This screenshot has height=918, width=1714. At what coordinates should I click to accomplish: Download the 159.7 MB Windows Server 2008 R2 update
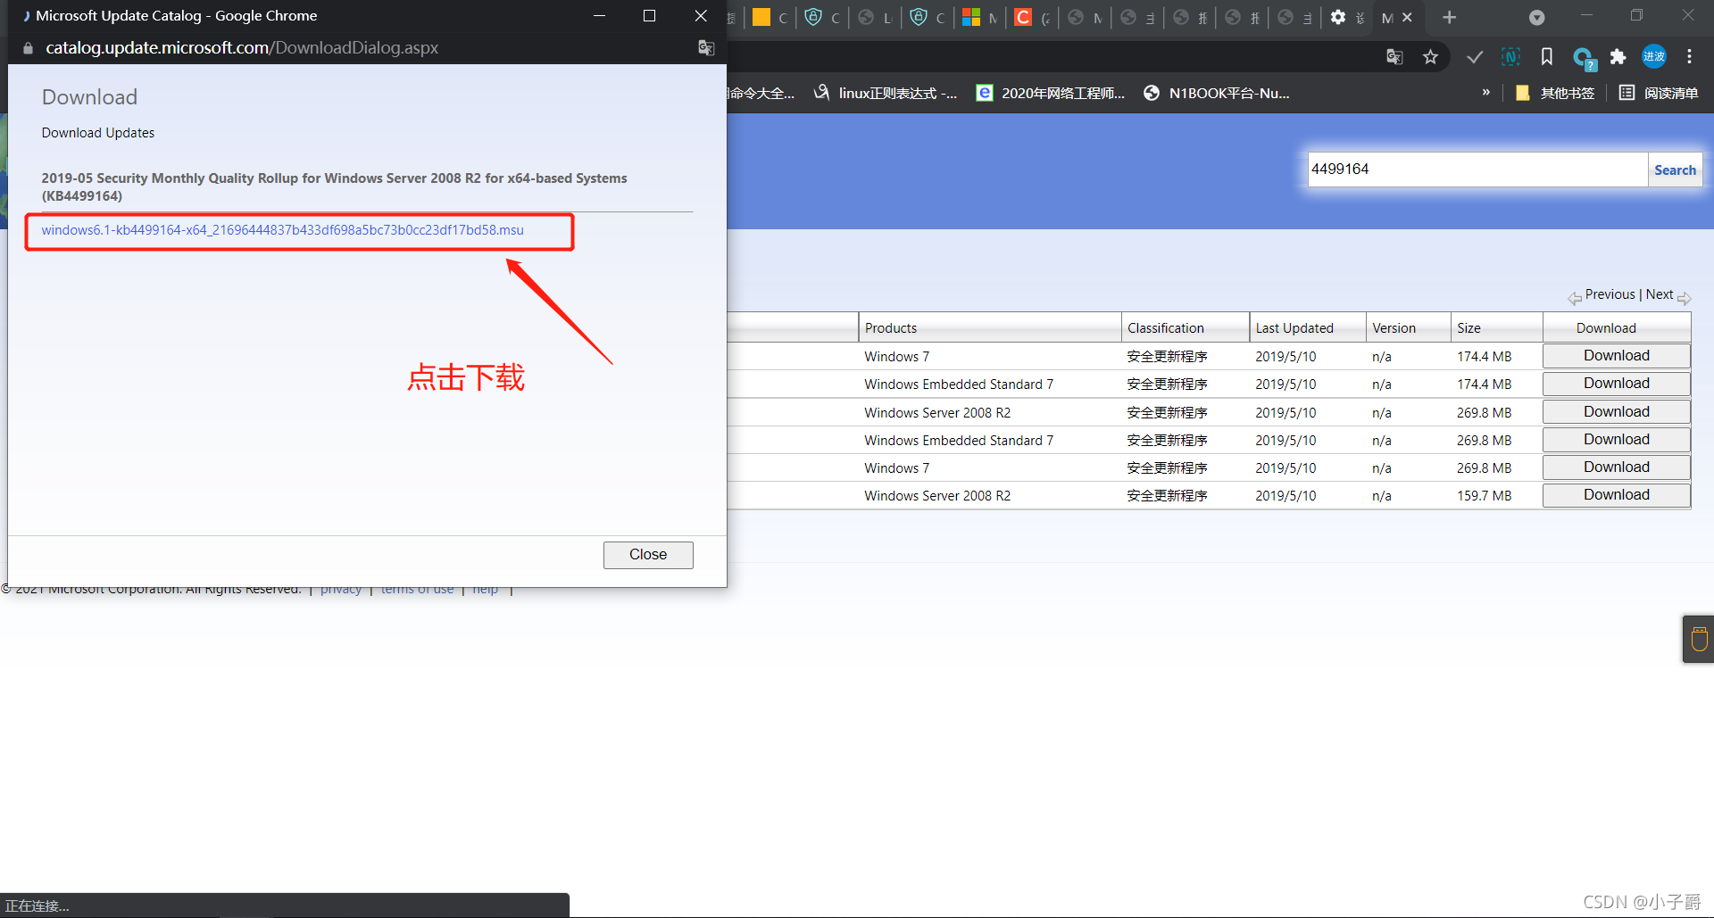(x=1617, y=495)
